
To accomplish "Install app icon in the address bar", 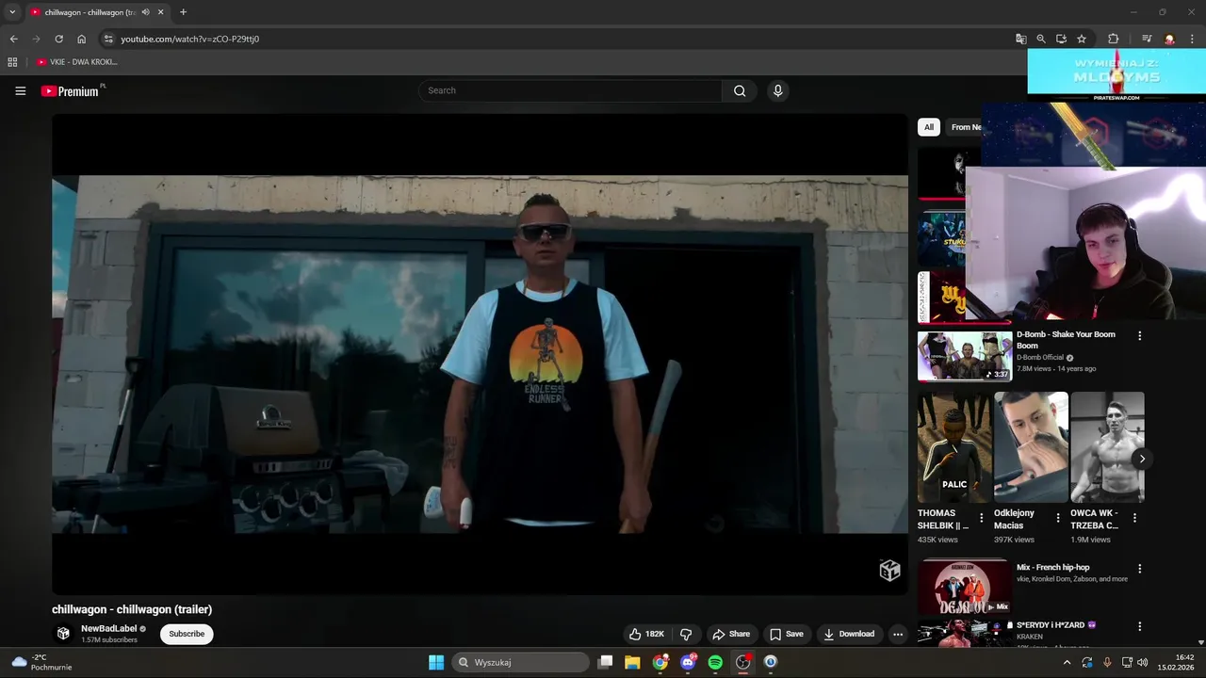I will [x=1061, y=39].
